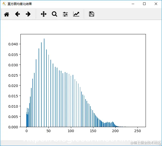The height and width of the screenshot is (146, 162).
Task: Click the y-axis label 0.040
Action: click(x=13, y=44)
